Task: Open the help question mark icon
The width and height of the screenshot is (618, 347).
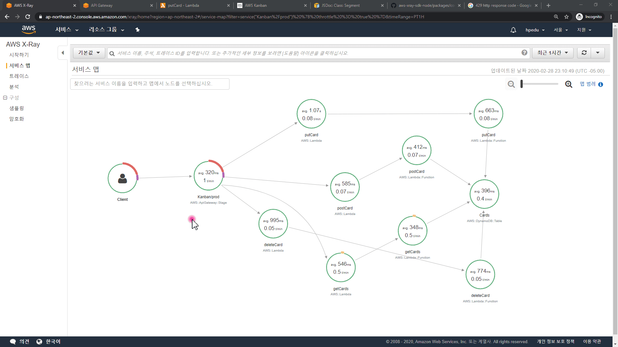Action: [524, 53]
